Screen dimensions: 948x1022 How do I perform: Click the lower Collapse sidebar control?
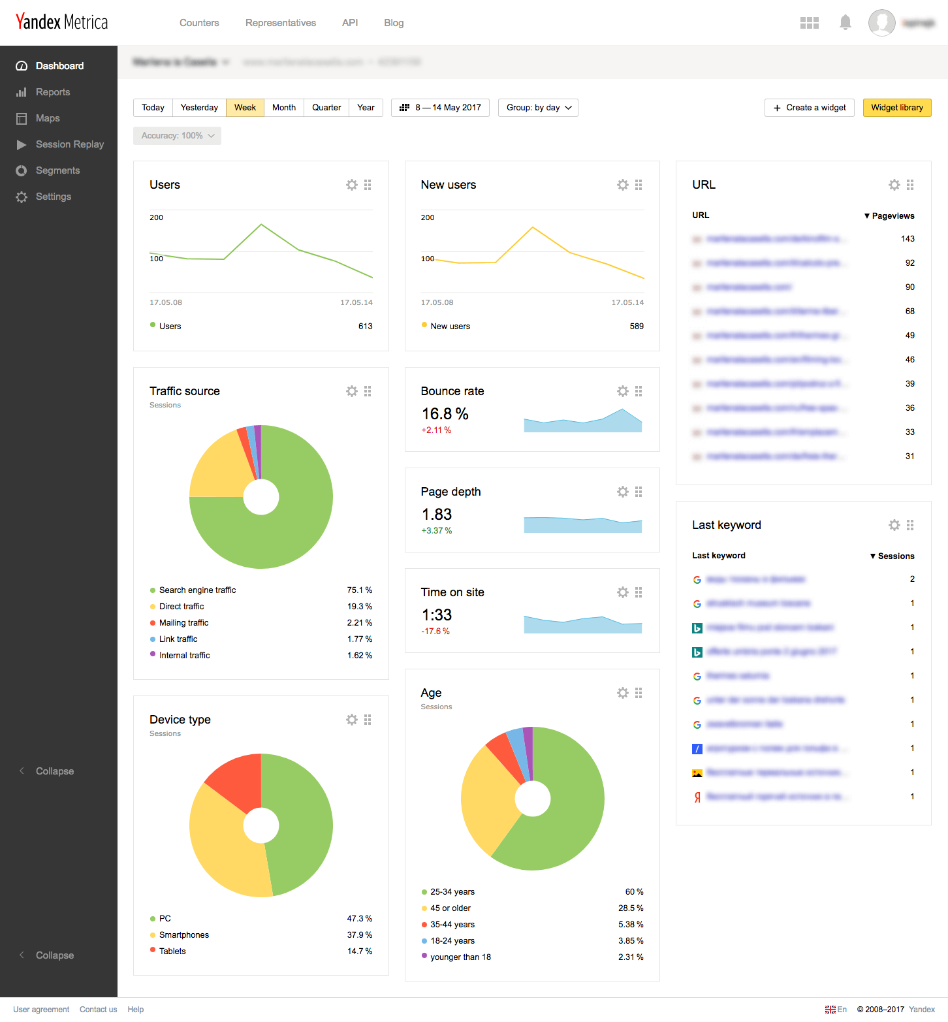pyautogui.click(x=46, y=955)
